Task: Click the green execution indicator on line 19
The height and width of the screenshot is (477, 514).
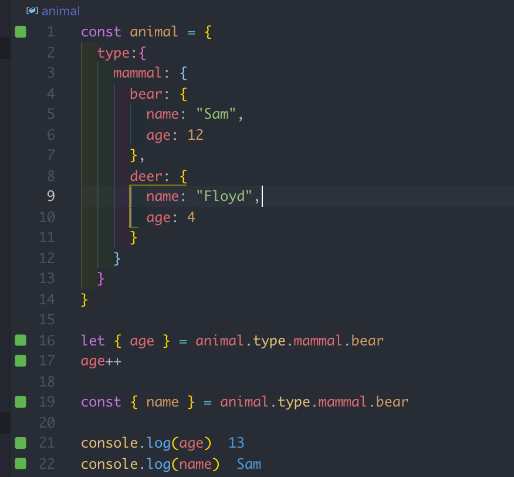Action: [x=21, y=402]
